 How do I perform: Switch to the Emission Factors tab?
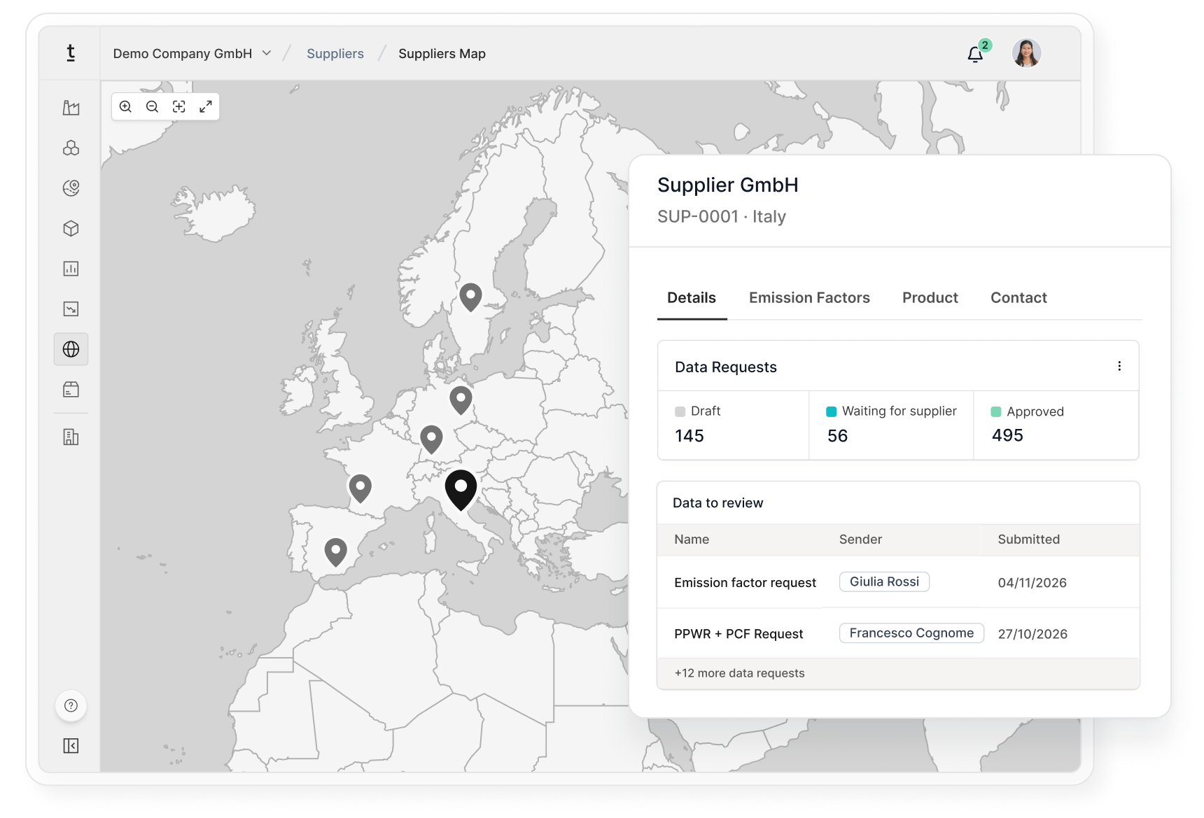click(x=809, y=298)
